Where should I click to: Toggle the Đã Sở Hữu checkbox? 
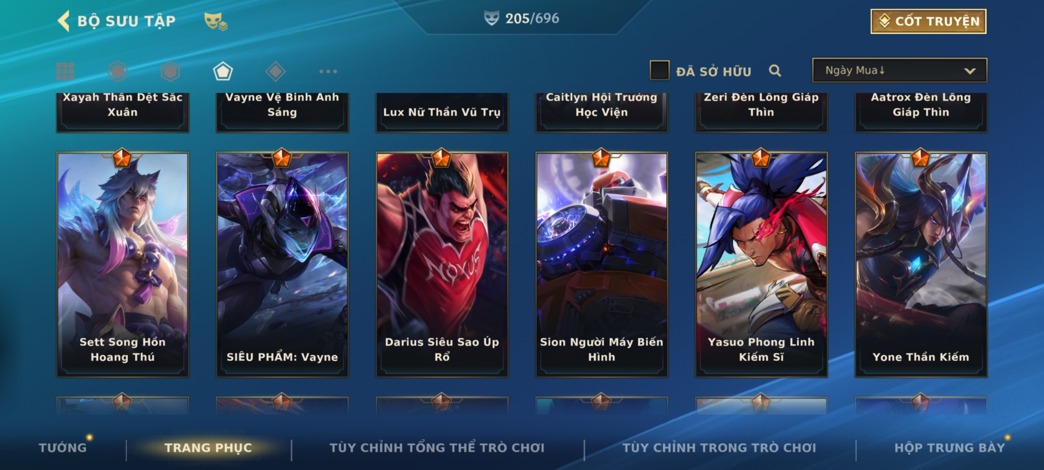tap(659, 70)
